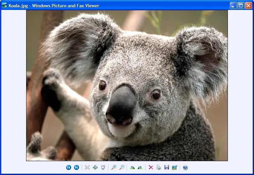Open Help with the question mark icon
254x175 pixels.
point(185,167)
